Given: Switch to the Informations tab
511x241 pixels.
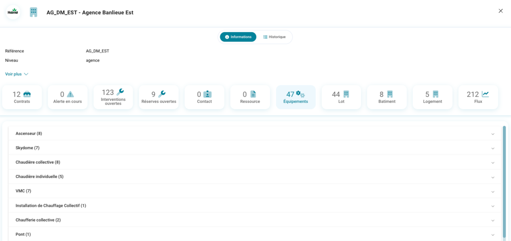Looking at the screenshot, I should 238,37.
